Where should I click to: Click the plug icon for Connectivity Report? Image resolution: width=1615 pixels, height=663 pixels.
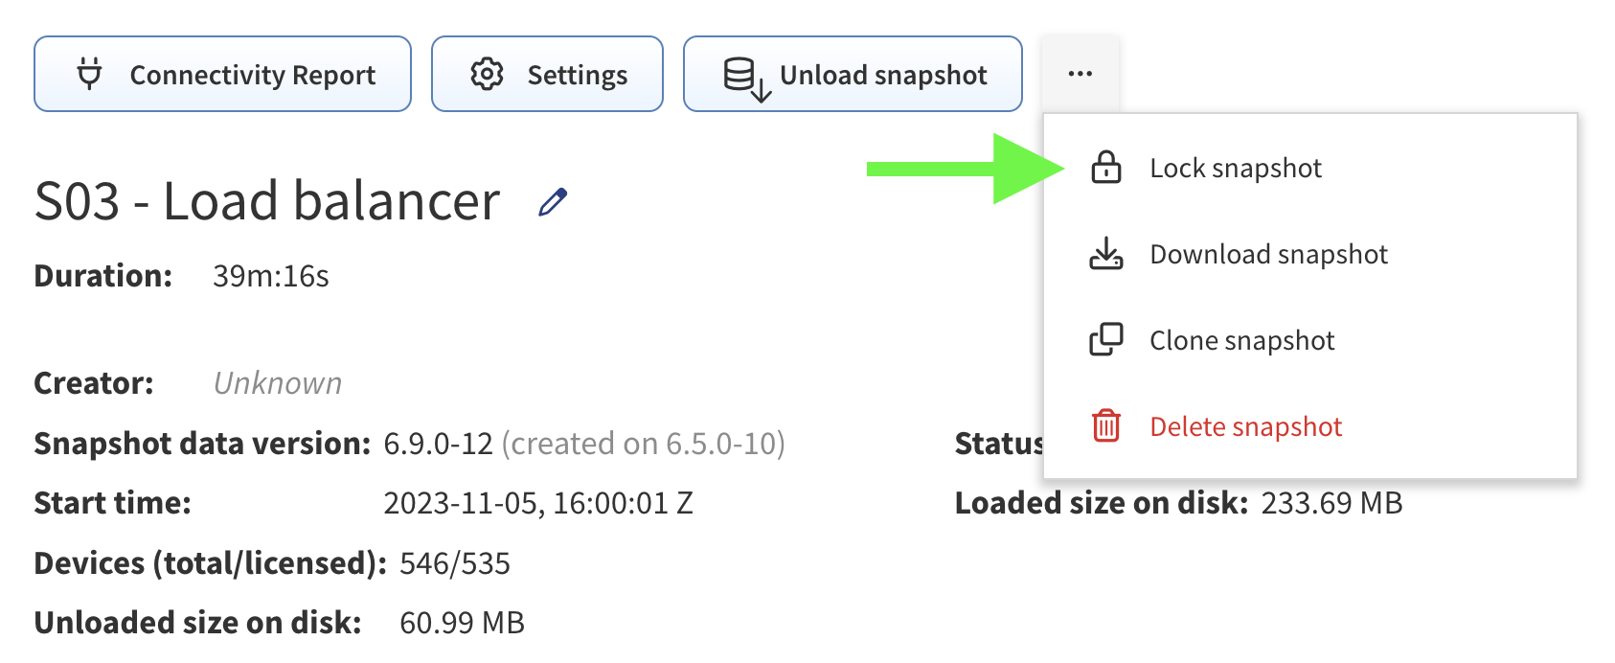click(89, 74)
